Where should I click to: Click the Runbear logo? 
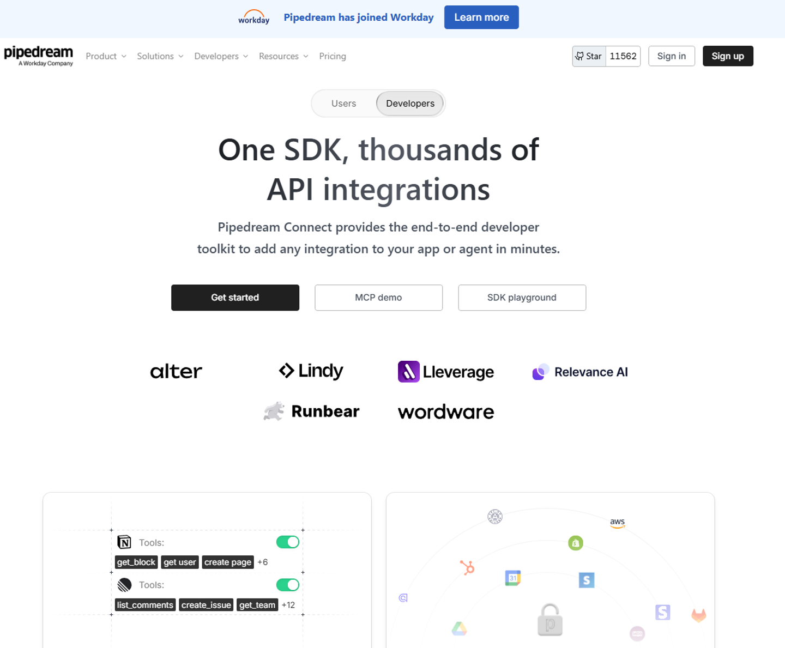(311, 411)
